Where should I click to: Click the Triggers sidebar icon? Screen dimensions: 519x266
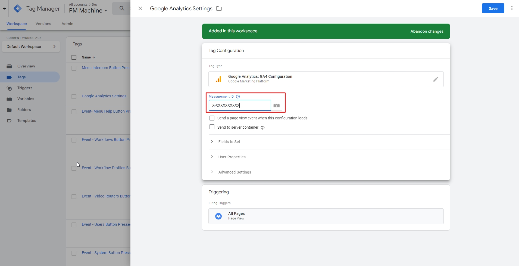click(9, 88)
